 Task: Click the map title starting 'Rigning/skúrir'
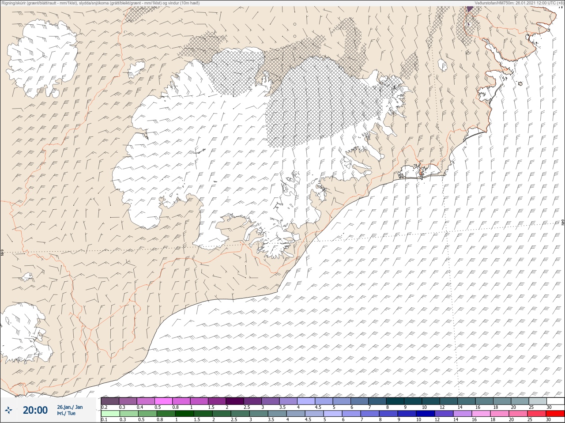100,3
